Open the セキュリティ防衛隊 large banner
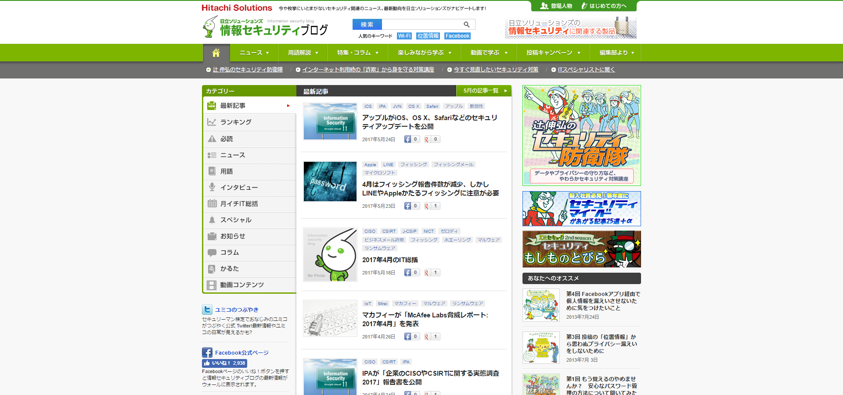Viewport: 843px width, 395px height. point(581,135)
